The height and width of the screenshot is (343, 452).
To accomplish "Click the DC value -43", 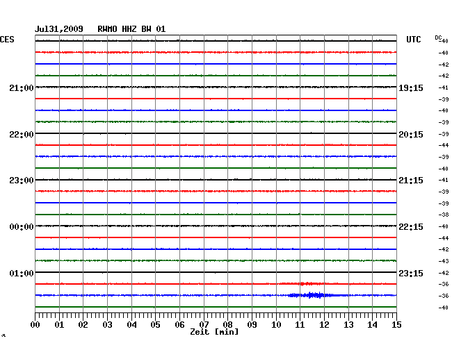I will click(x=444, y=261).
